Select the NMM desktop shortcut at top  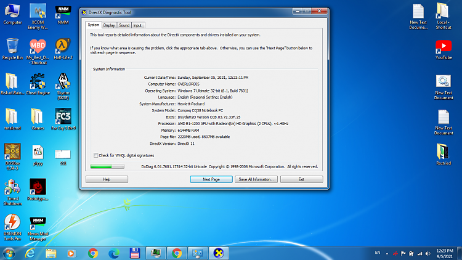(x=63, y=14)
